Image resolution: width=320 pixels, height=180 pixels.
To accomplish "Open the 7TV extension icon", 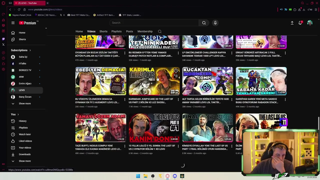I will [286, 9].
